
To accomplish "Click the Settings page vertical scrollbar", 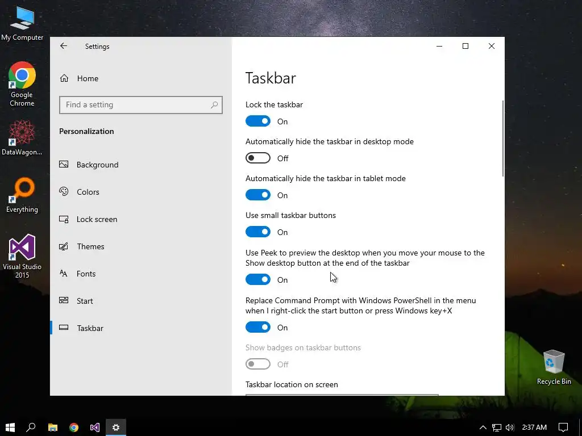I will coord(503,139).
